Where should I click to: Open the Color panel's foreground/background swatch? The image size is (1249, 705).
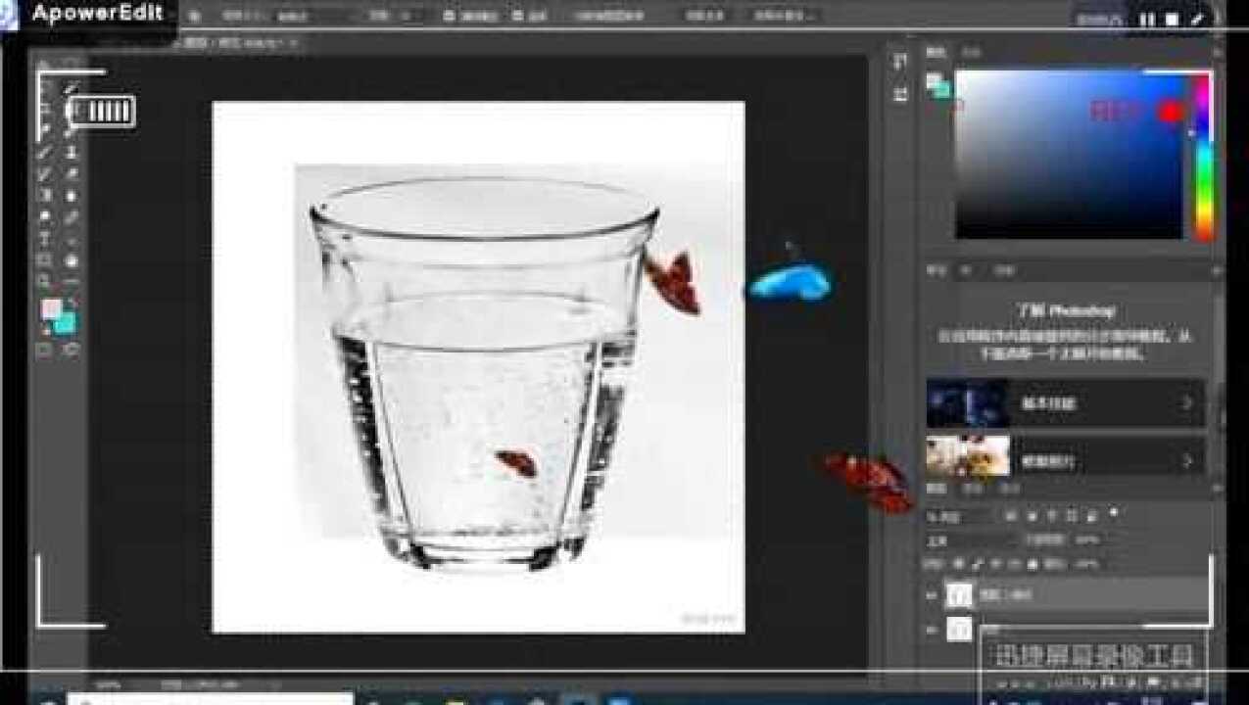pos(938,85)
